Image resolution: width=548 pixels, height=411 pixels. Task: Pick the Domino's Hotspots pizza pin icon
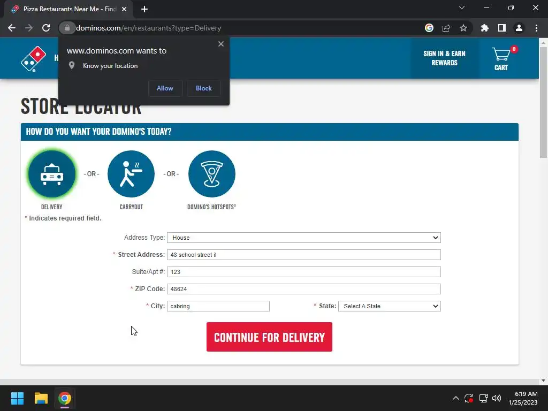pyautogui.click(x=212, y=174)
